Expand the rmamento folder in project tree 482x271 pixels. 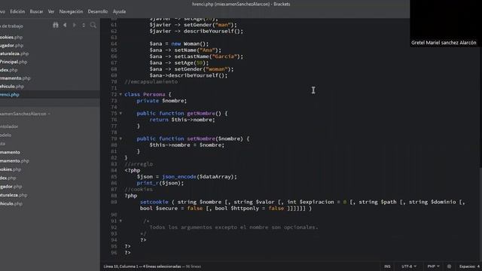(x=10, y=152)
